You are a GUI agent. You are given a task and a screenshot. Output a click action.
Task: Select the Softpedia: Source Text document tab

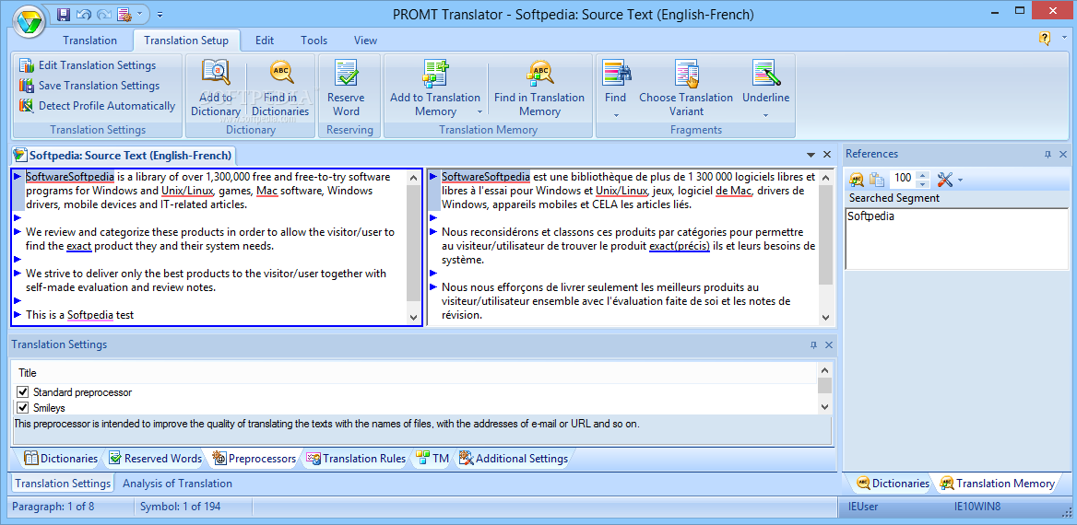coord(124,155)
